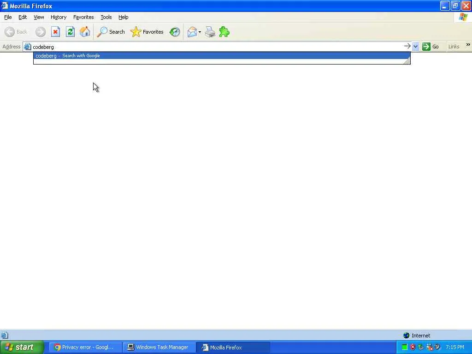Open Search via the magnifier toolbar button
This screenshot has width=472, height=354.
pyautogui.click(x=111, y=32)
